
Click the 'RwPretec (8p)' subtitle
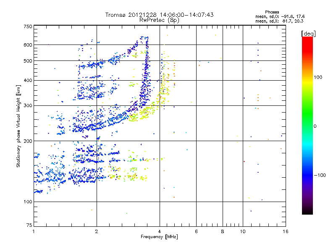pyautogui.click(x=159, y=20)
